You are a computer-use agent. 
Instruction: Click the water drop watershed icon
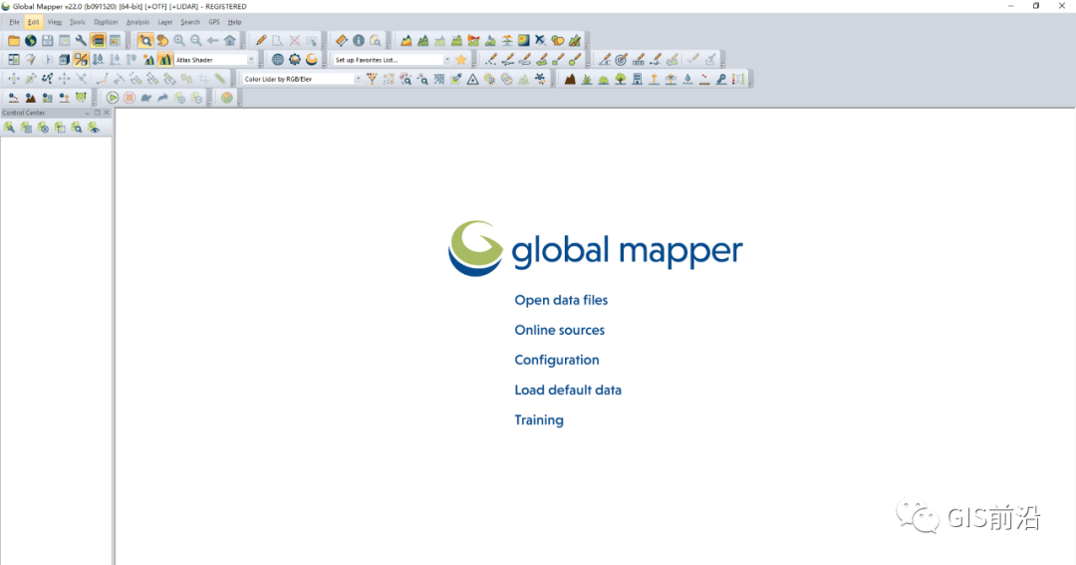(490, 41)
